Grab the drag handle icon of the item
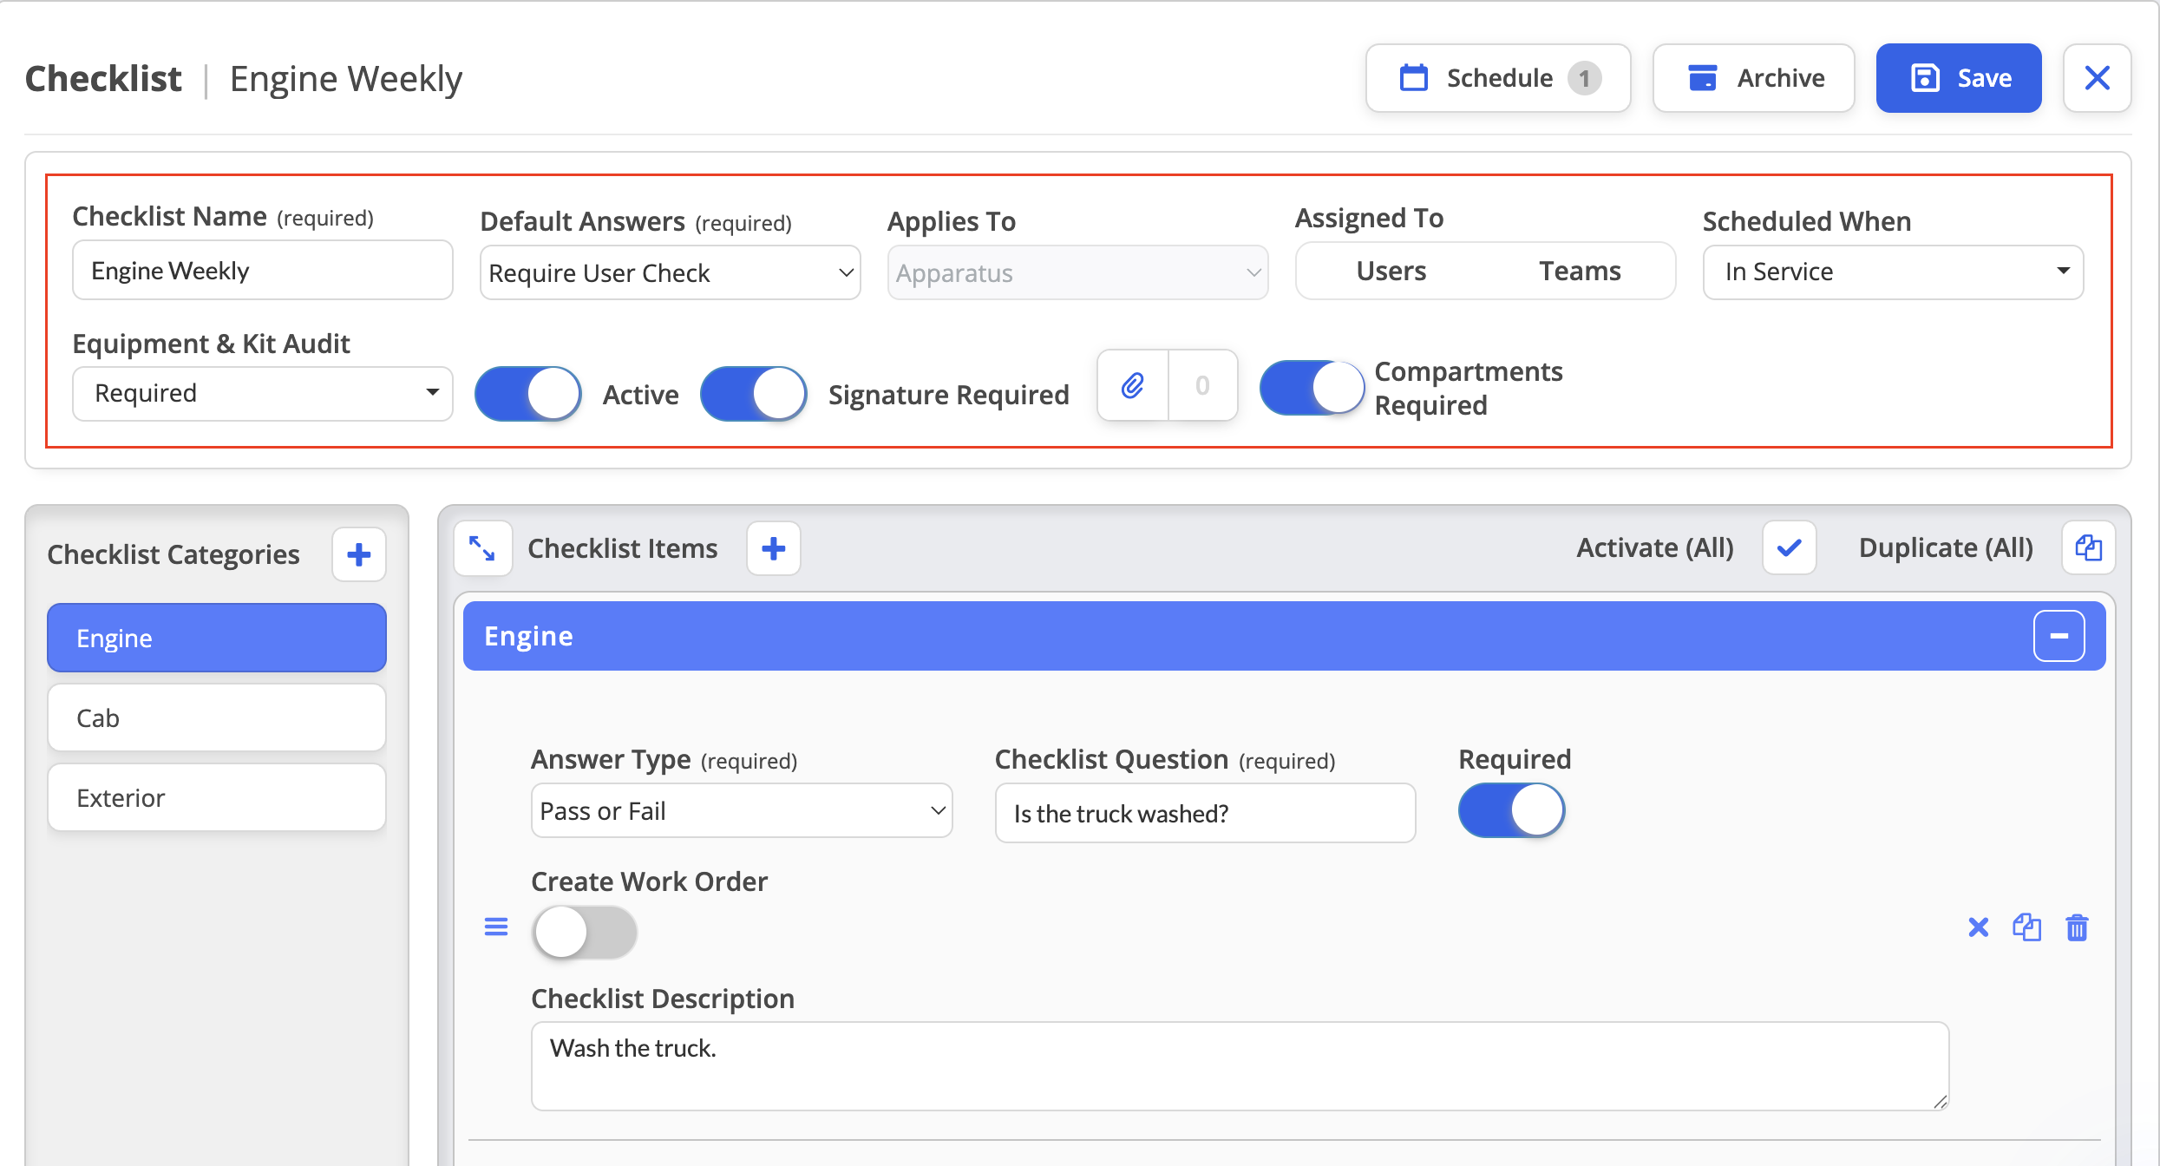2160x1166 pixels. pyautogui.click(x=496, y=927)
